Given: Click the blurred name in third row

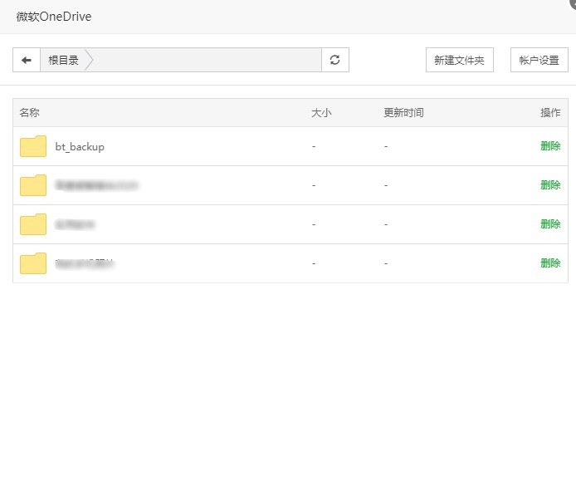Looking at the screenshot, I should (75, 224).
